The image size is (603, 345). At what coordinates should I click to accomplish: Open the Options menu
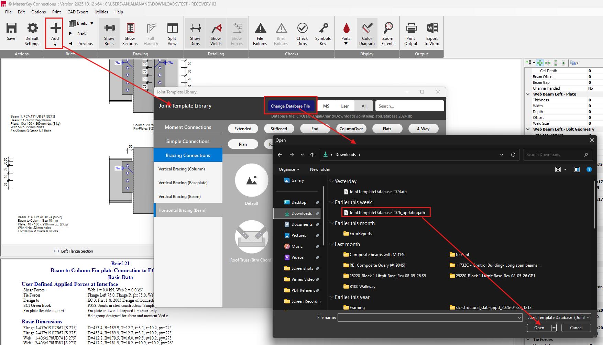[x=39, y=12]
